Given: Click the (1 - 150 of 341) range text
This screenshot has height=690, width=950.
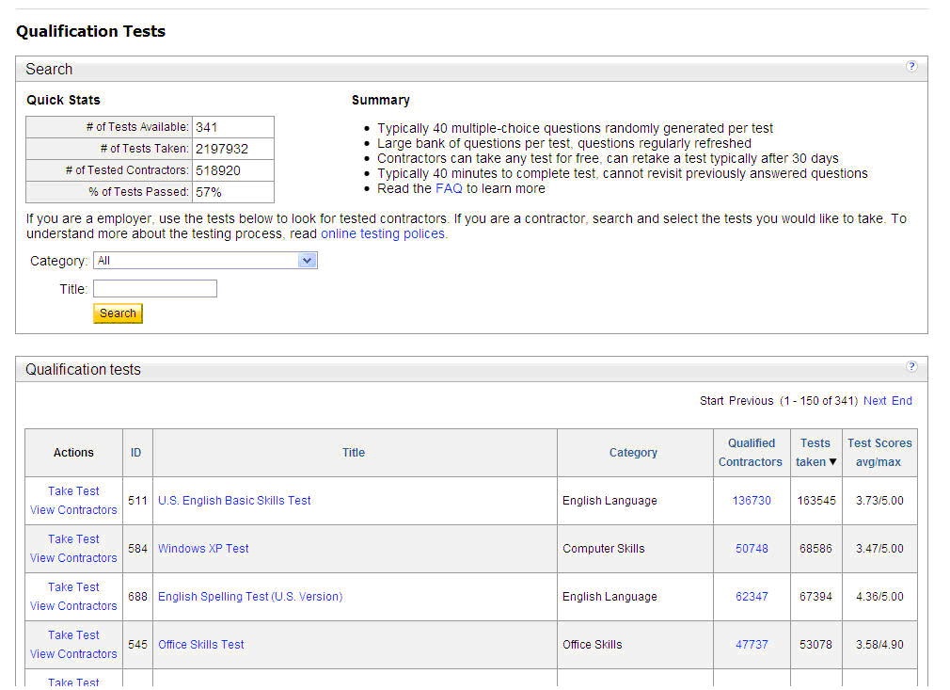Looking at the screenshot, I should (818, 401).
